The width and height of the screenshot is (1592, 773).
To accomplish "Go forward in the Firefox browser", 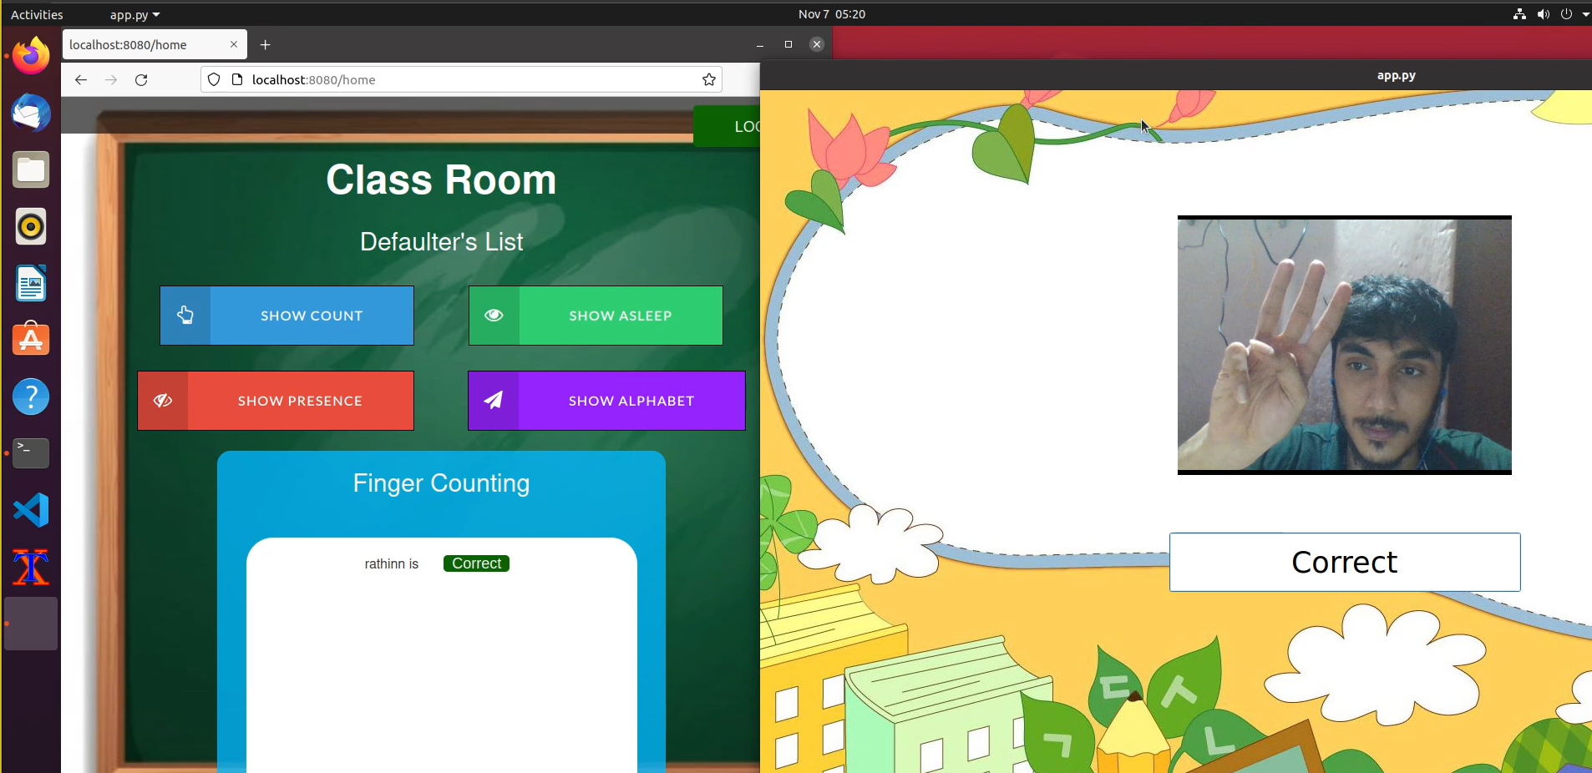I will click(x=111, y=79).
